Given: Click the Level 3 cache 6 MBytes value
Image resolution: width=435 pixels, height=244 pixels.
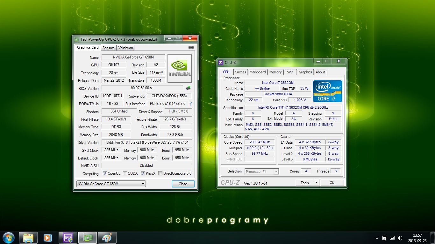Looking at the screenshot, I should pos(310,159).
